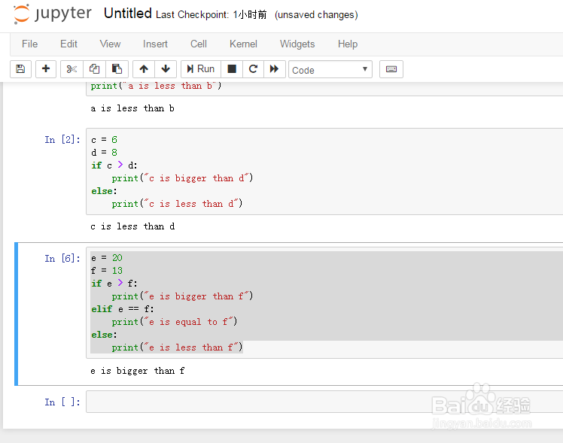The height and width of the screenshot is (443, 563).
Task: Click the Last Checkpoint status text
Action: pyautogui.click(x=212, y=15)
